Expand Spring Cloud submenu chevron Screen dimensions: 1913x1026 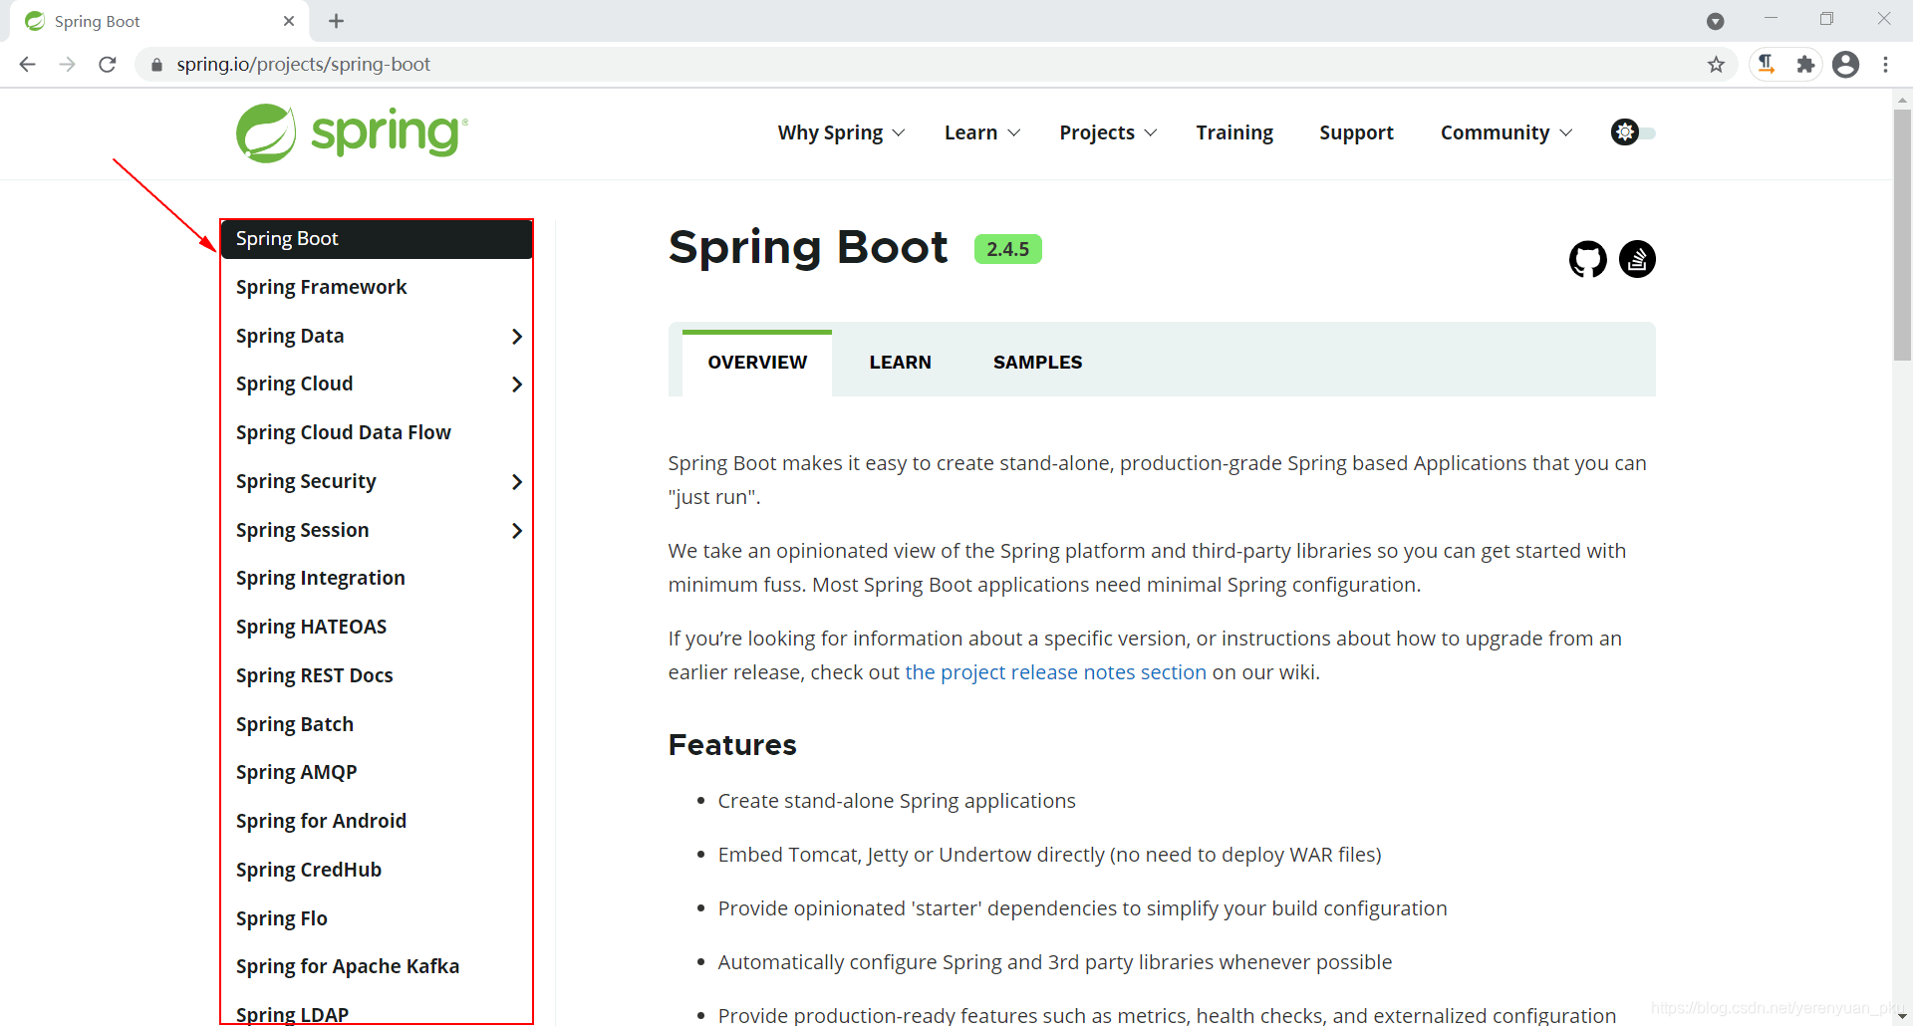[x=516, y=385]
